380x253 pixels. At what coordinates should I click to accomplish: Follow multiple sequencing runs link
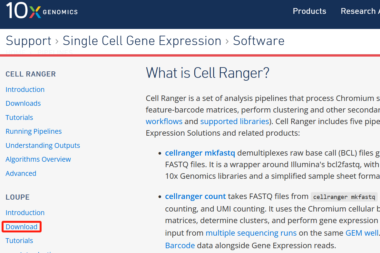251,233
